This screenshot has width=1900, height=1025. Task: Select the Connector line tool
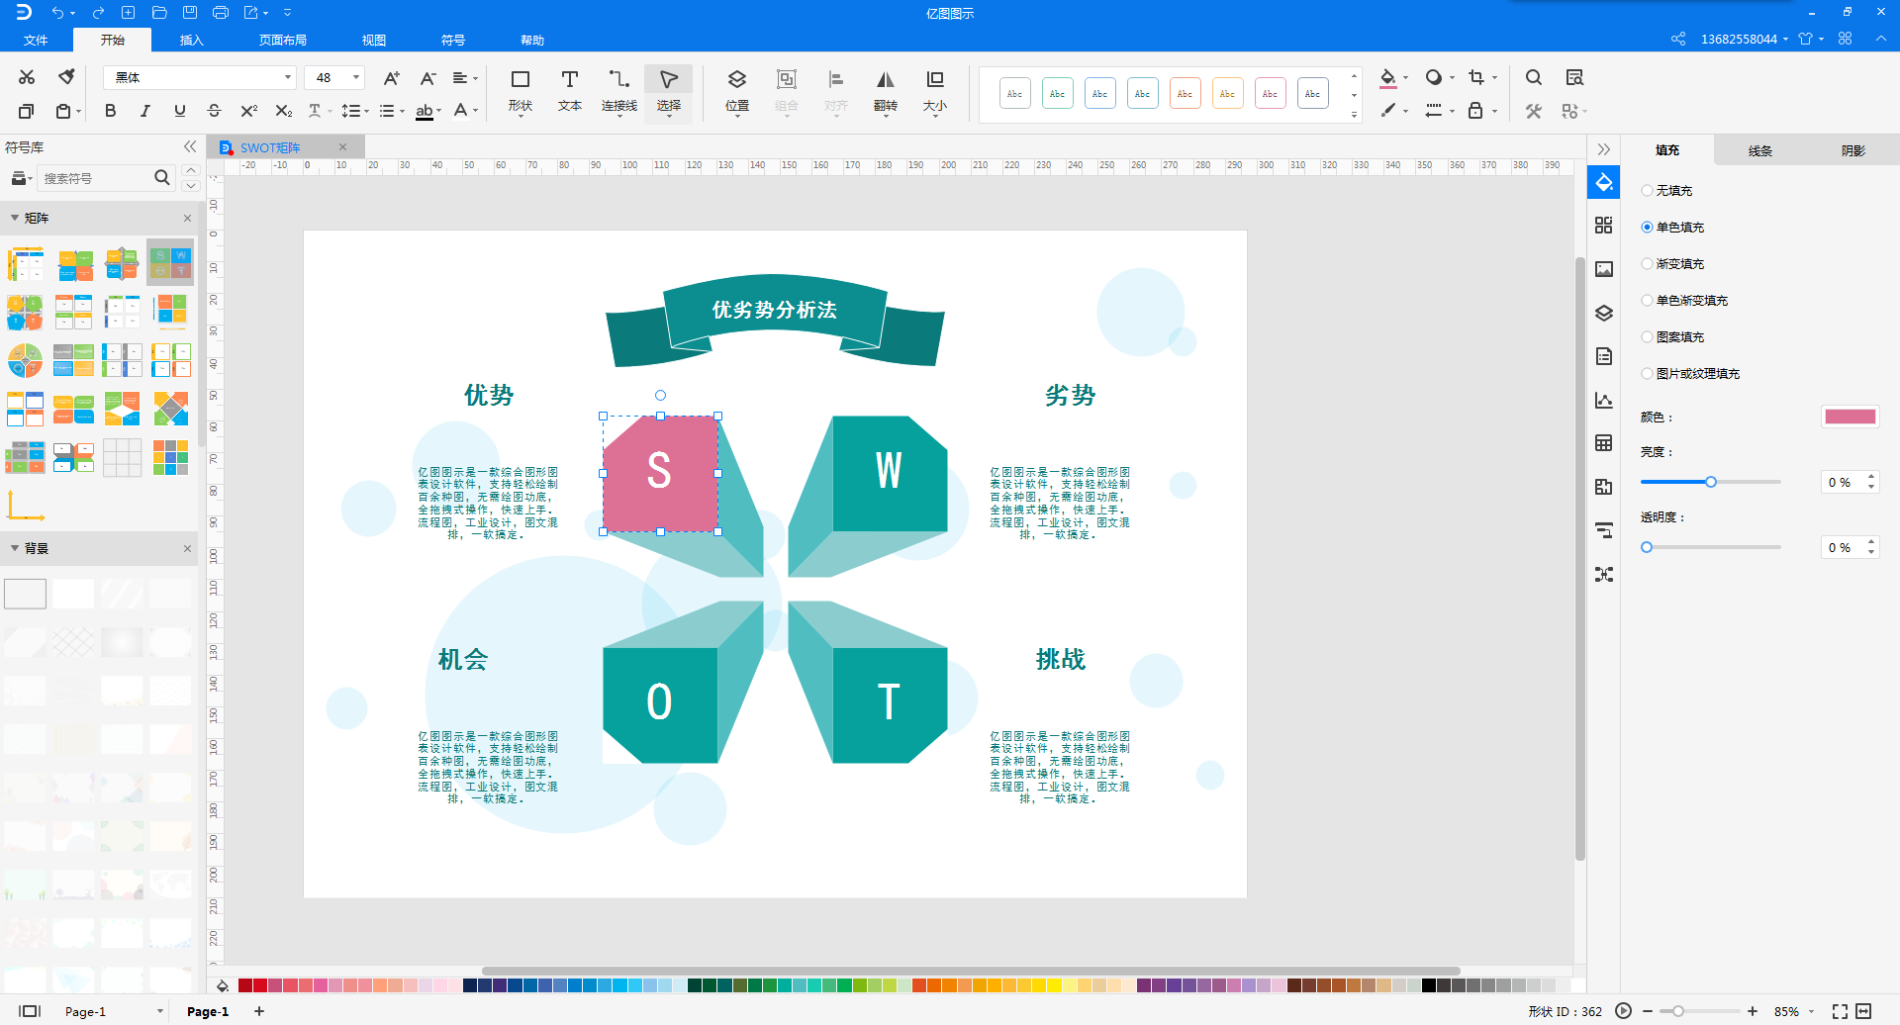click(x=618, y=90)
